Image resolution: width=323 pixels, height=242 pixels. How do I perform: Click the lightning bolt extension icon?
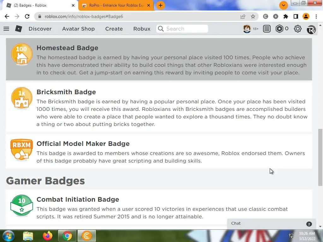(276, 16)
